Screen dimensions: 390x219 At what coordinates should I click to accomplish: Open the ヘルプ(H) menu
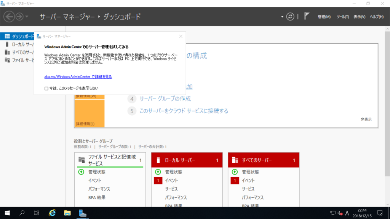(x=377, y=17)
